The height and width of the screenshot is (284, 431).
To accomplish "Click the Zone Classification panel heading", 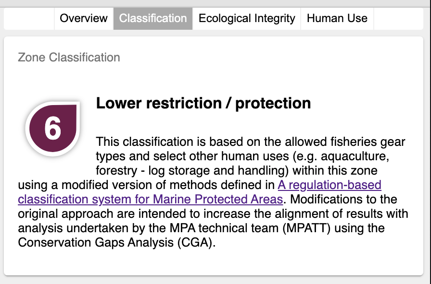I will [68, 57].
